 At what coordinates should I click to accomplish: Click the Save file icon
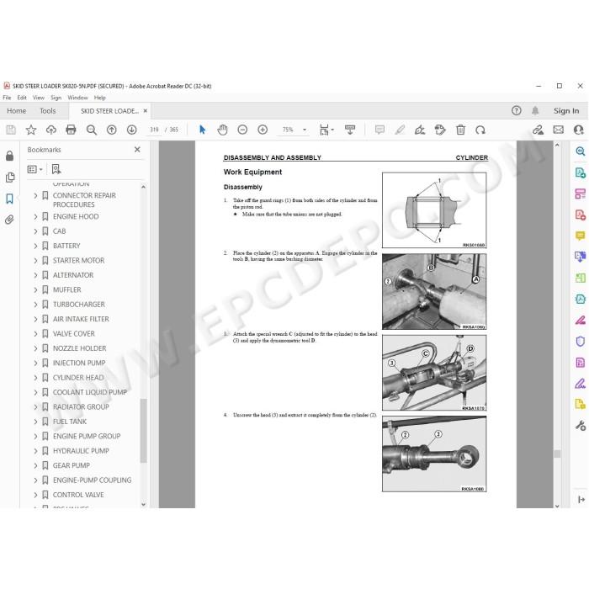(x=11, y=130)
